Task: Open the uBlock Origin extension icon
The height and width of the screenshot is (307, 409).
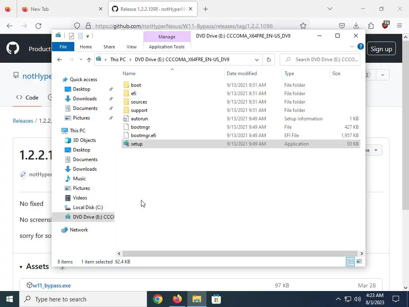Action: click(385, 25)
